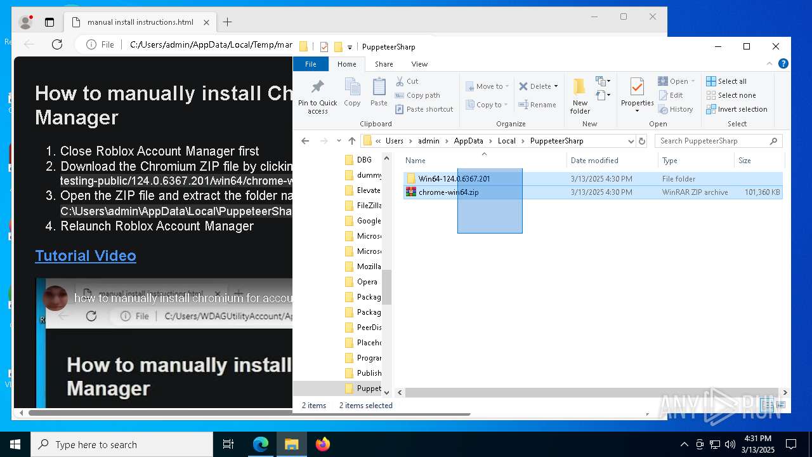The height and width of the screenshot is (457, 812).
Task: Open the Move to dropdown
Action: [487, 86]
